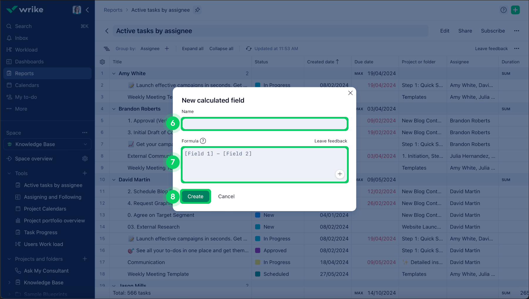This screenshot has width=529, height=299.
Task: Click the Leave feedback link in dialog
Action: [331, 141]
